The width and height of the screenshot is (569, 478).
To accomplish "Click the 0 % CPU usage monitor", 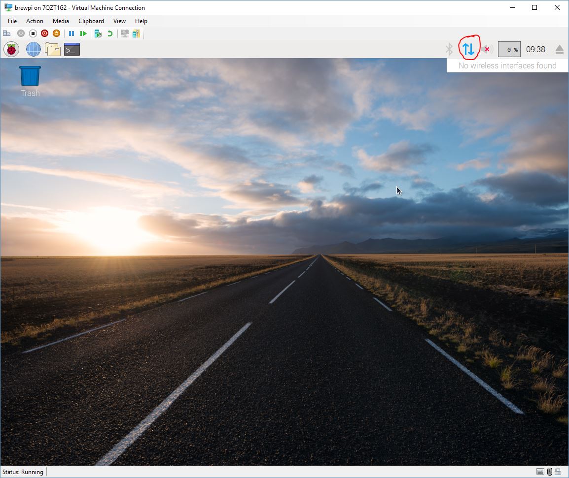I will tap(509, 50).
